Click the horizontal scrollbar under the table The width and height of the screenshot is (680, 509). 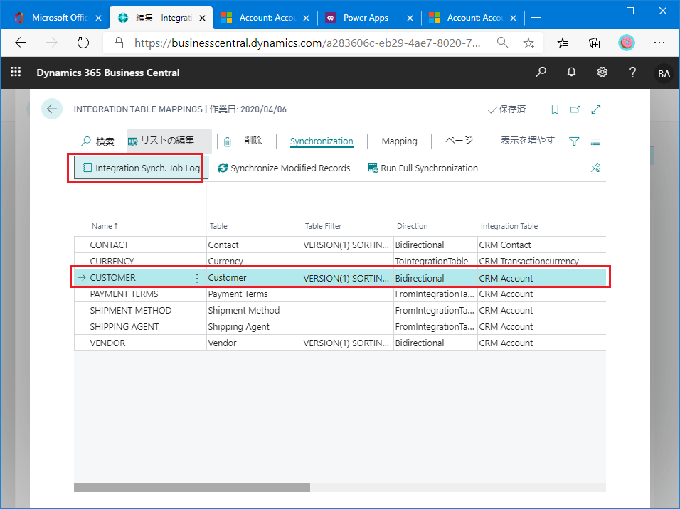[x=191, y=488]
